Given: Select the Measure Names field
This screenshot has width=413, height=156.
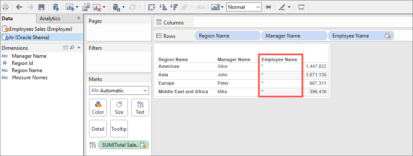Looking at the screenshot, I should coord(30,77).
